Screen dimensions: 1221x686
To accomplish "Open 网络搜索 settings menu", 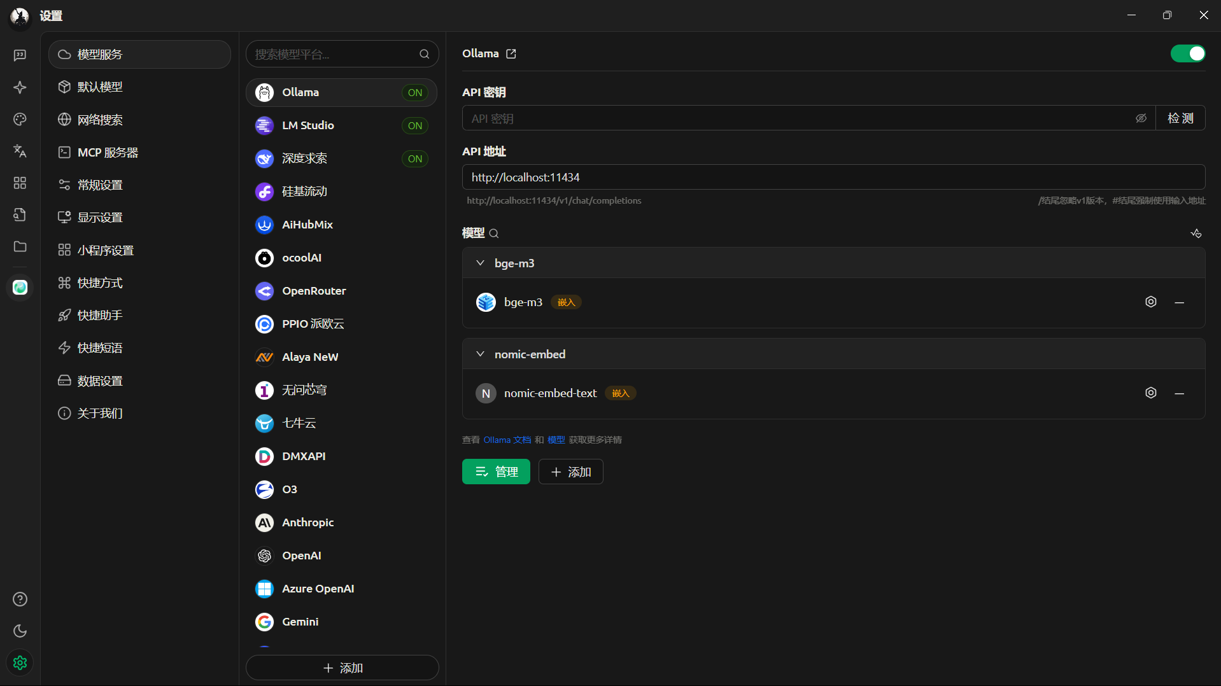I will point(139,120).
